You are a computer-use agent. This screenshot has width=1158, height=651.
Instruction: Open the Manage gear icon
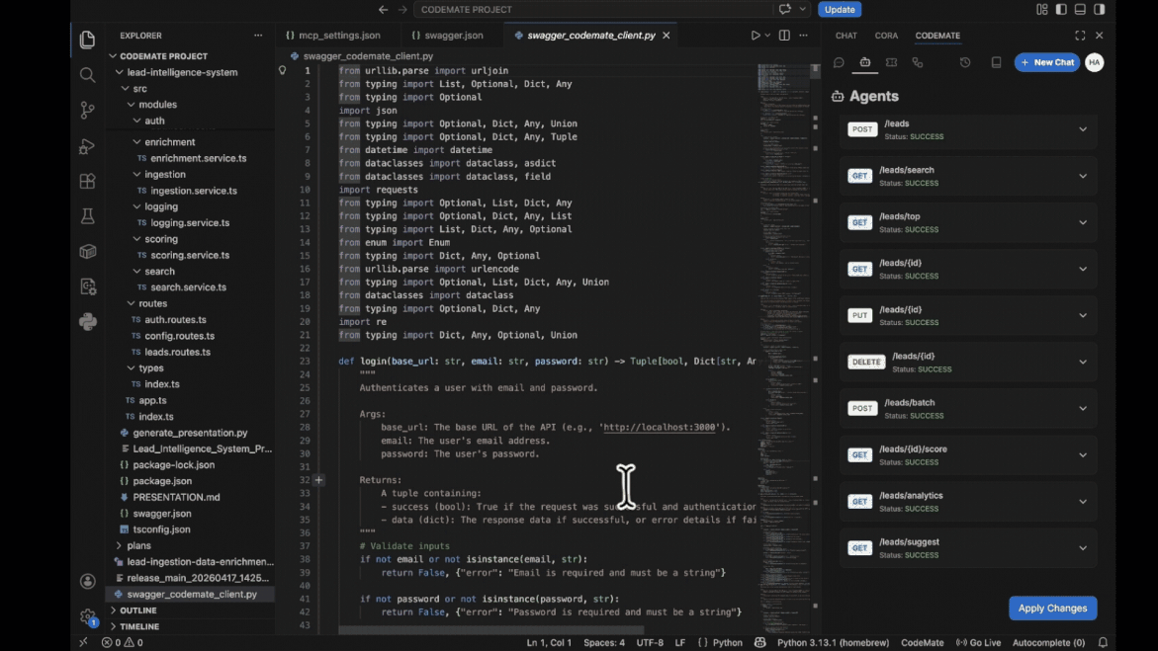(x=87, y=616)
